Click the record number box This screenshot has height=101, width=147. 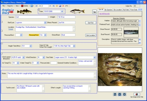(x=45, y=6)
